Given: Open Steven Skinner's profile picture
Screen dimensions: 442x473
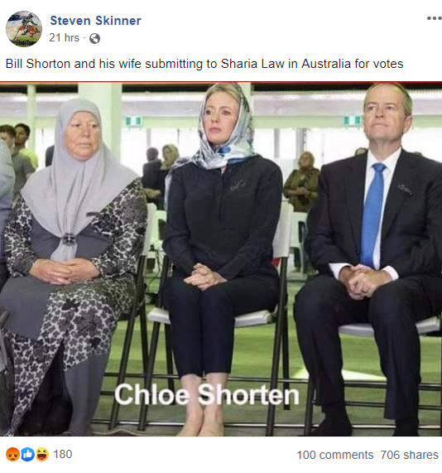Looking at the screenshot, I should tap(24, 29).
